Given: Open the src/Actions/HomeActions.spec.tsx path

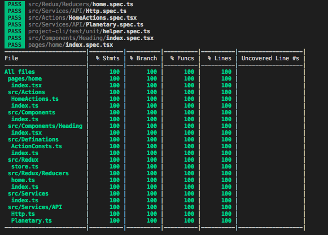Looking at the screenshot, I should (x=82, y=18).
